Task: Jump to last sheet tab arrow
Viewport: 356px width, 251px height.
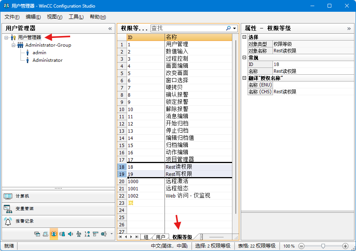Action: point(137,237)
